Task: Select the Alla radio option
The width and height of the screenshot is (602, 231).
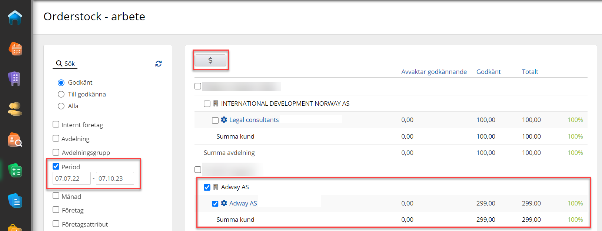Action: 61,106
